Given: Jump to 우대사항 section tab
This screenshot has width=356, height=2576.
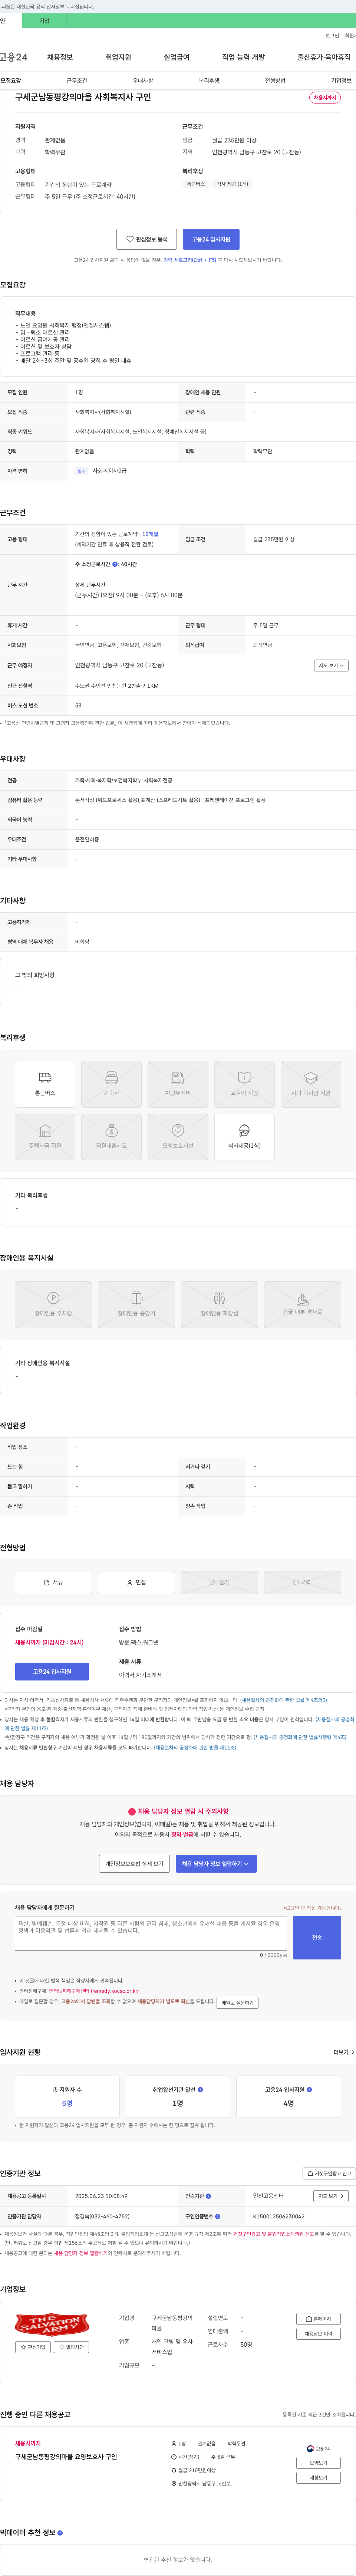Looking at the screenshot, I should (143, 80).
